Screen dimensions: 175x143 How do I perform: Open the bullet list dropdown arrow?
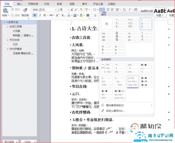(x=98, y=10)
